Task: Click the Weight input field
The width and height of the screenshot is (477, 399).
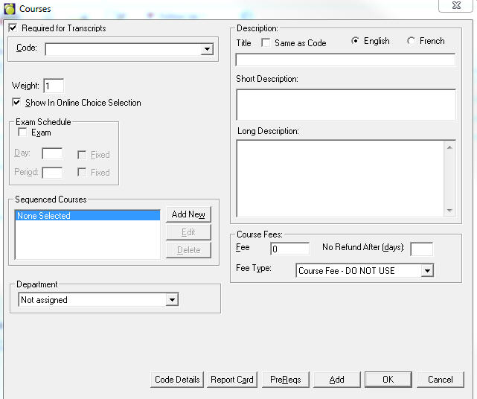Action: coord(54,86)
